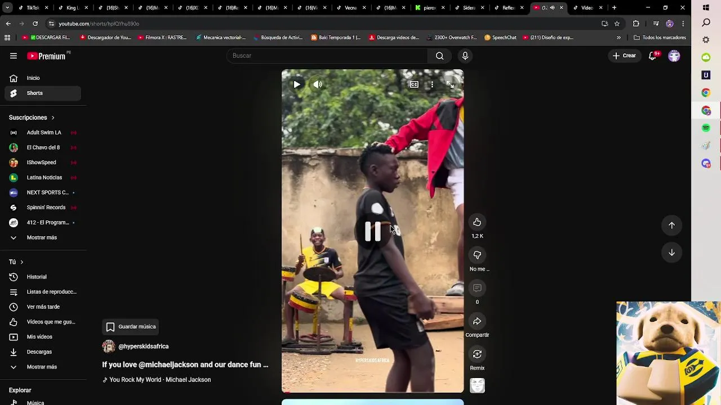Open Spotify from the side taskbar
The image size is (721, 405).
pyautogui.click(x=706, y=128)
